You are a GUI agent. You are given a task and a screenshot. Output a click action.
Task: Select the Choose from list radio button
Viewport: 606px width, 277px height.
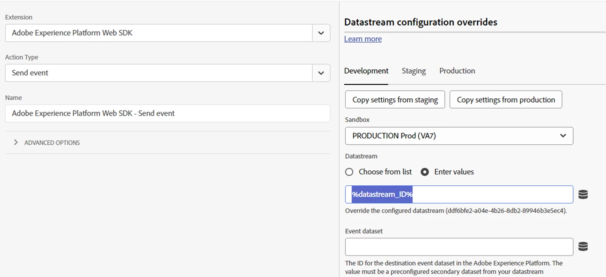click(x=349, y=172)
